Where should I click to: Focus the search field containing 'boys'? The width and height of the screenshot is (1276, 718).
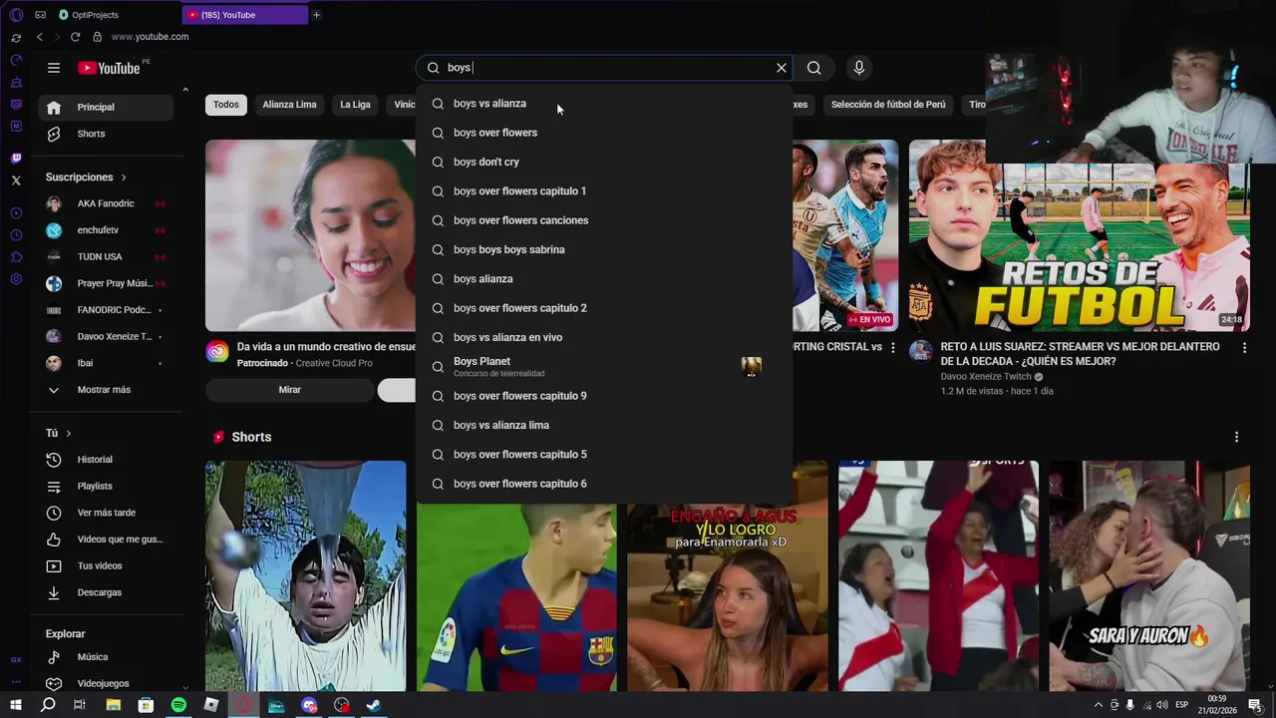click(604, 68)
